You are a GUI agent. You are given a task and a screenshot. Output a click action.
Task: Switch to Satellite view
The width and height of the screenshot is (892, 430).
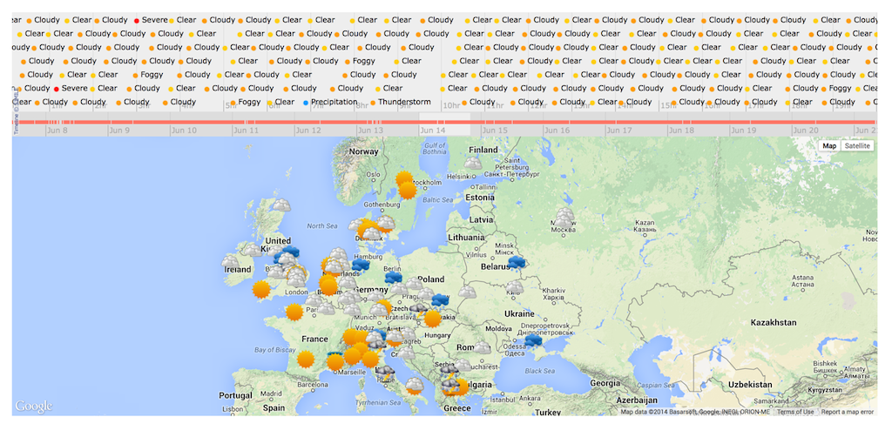click(x=857, y=146)
